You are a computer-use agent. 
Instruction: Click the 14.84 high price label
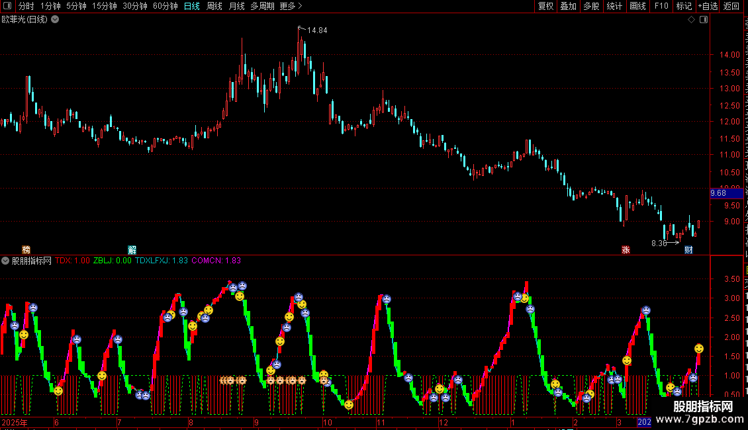[x=317, y=30]
